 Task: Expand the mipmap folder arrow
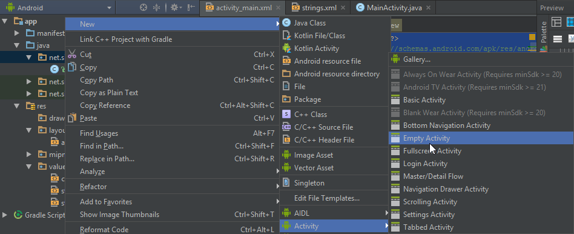point(29,155)
